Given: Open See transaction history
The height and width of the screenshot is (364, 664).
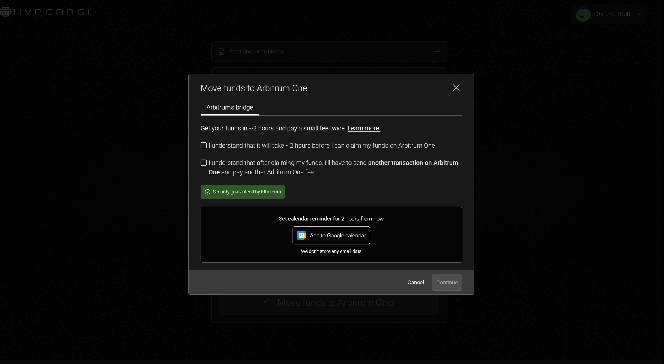Looking at the screenshot, I should click(x=256, y=52).
